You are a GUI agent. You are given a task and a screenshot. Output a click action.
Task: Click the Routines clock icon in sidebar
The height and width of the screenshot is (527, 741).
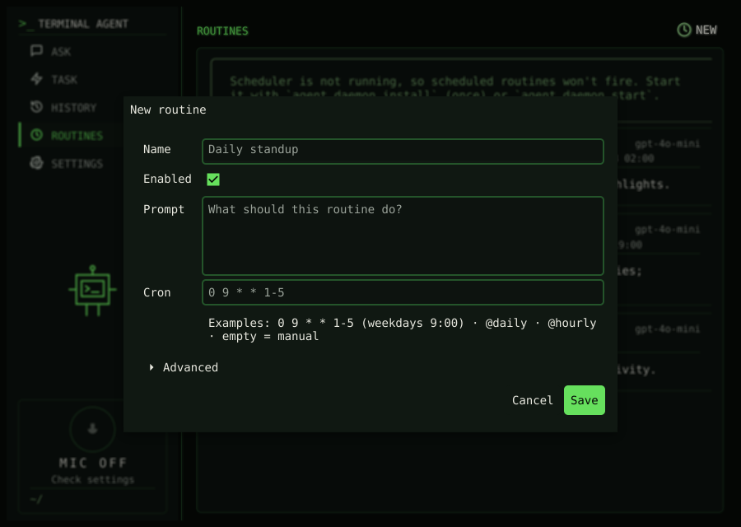point(36,135)
